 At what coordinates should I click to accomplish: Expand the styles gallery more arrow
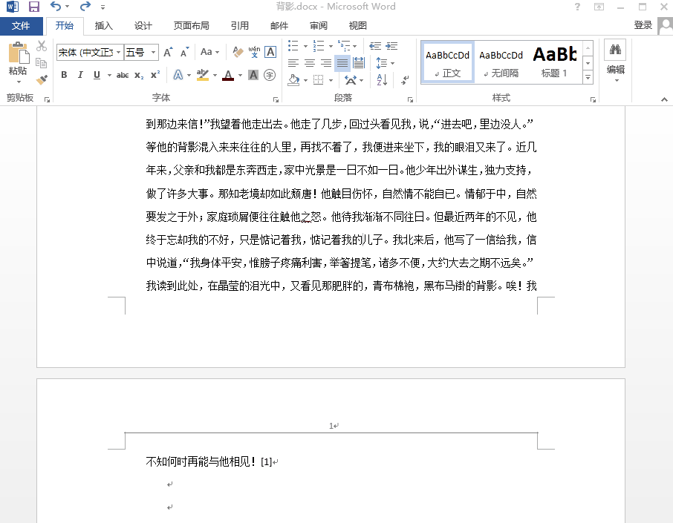click(x=588, y=77)
